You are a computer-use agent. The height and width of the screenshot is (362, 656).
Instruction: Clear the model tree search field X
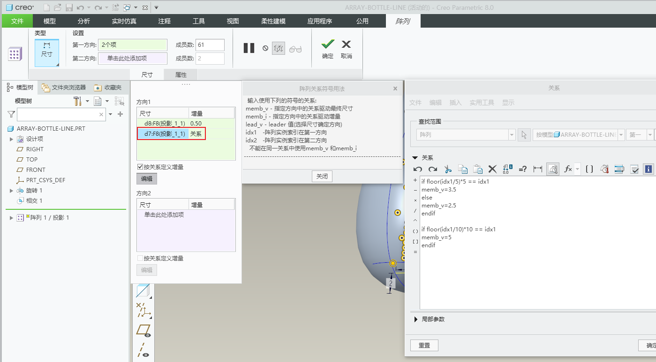101,114
